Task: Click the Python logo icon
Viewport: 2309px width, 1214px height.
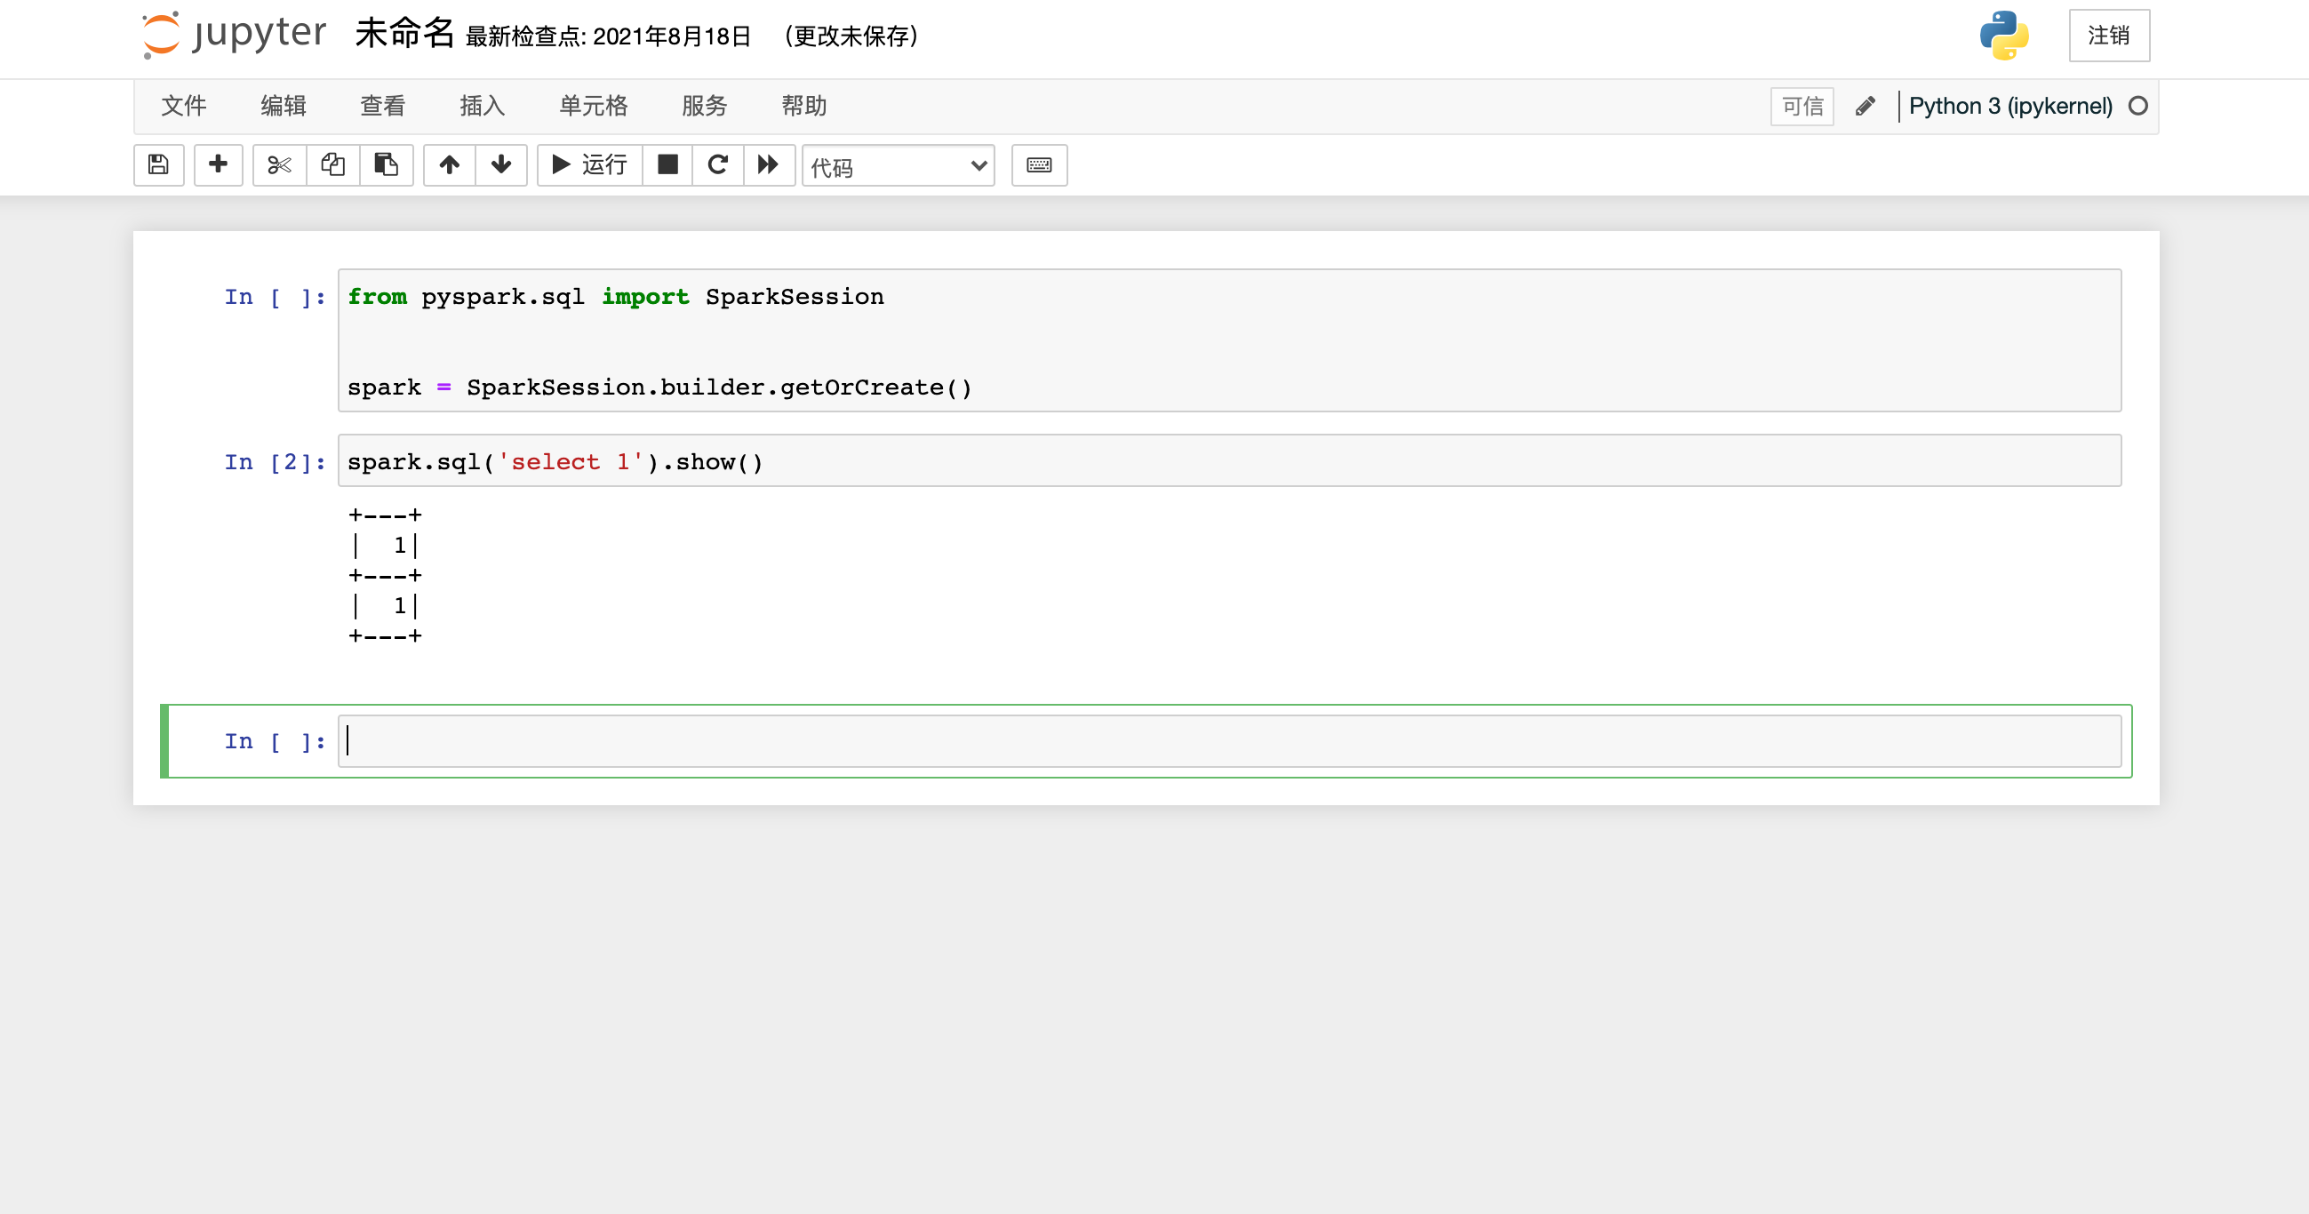Action: pos(2005,36)
